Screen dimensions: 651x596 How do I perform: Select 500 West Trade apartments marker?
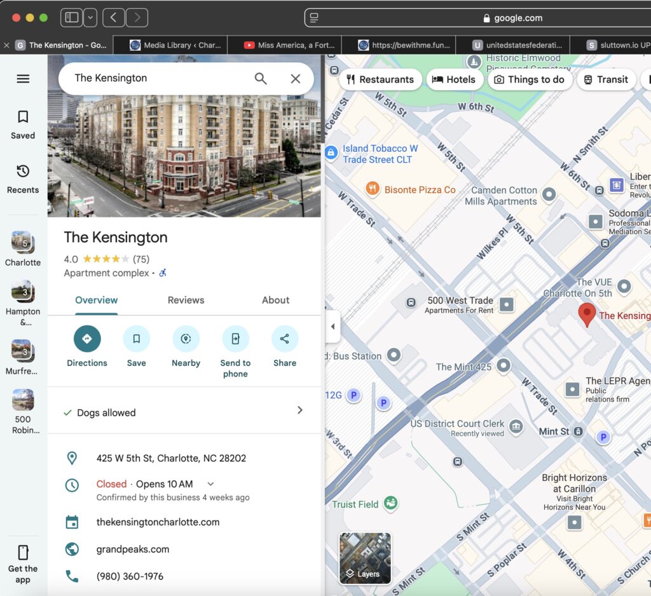pos(506,304)
